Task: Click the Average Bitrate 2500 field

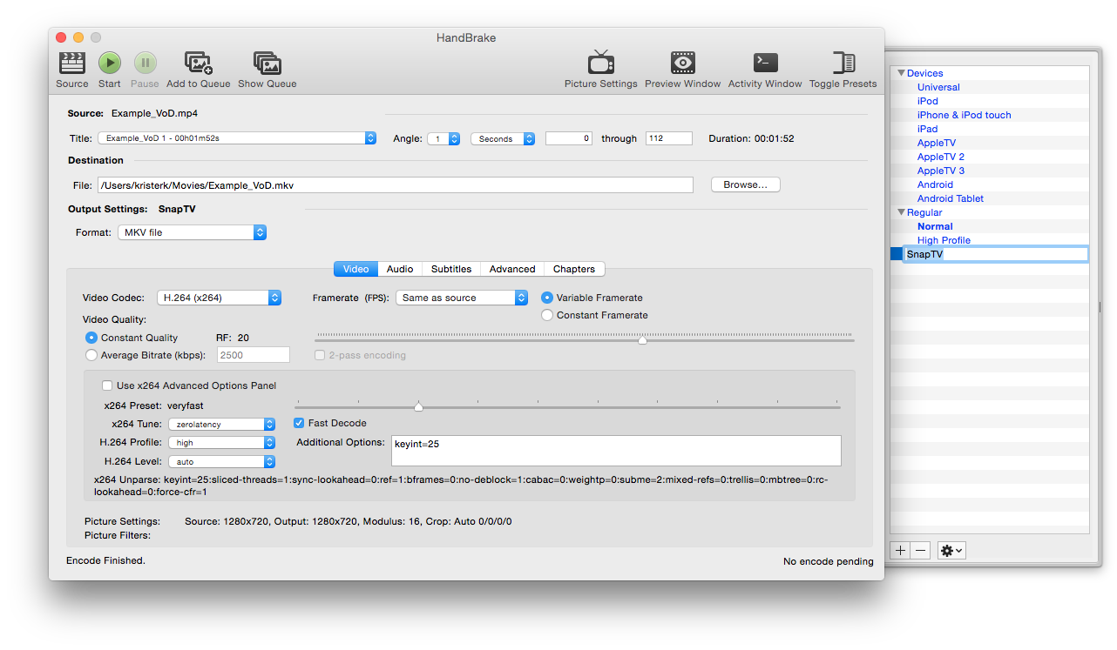Action: pyautogui.click(x=254, y=355)
